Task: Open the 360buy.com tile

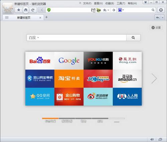Action: coord(98,79)
